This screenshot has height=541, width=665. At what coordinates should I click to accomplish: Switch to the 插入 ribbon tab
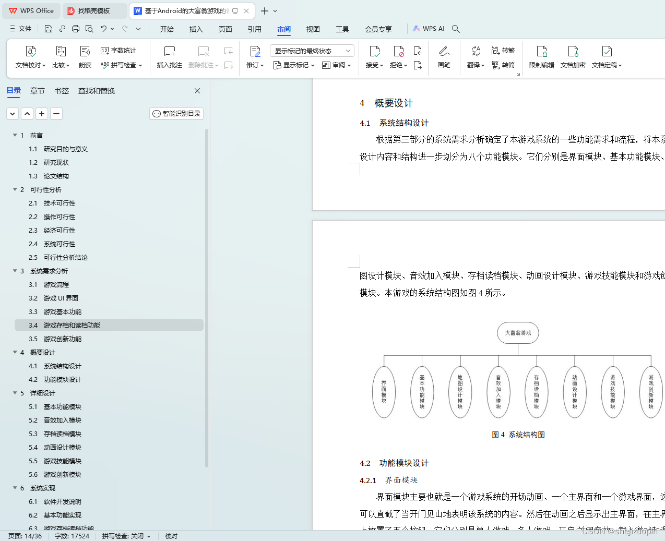click(x=196, y=29)
